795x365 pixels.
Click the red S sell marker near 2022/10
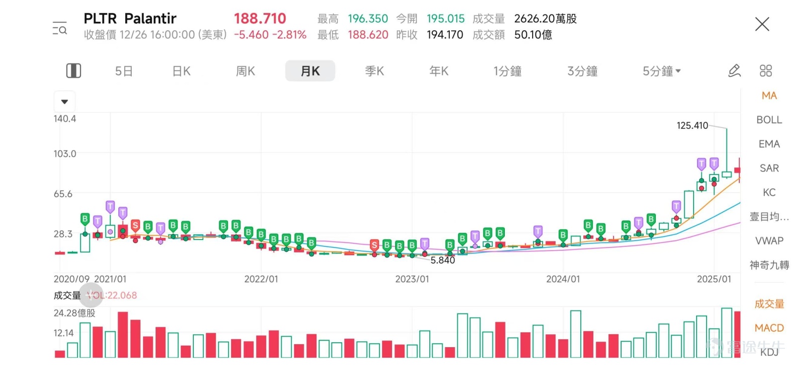(374, 245)
